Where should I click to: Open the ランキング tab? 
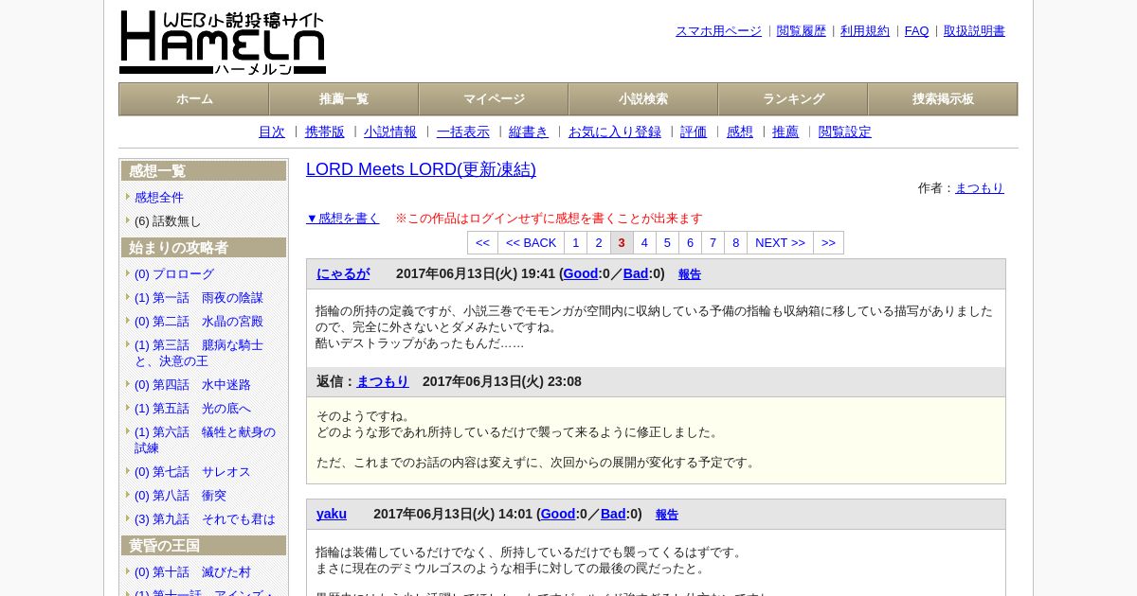[x=793, y=99]
